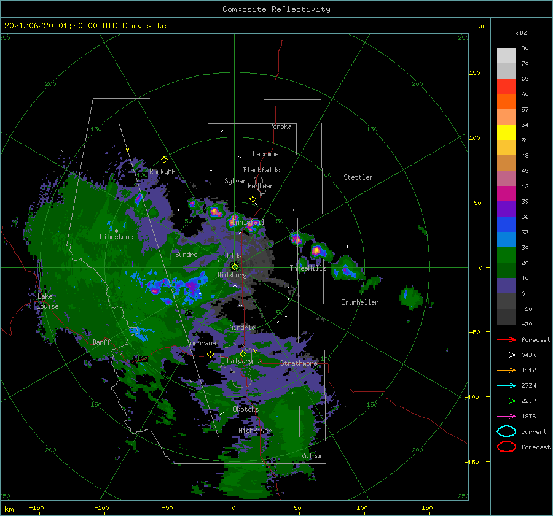Click the RedDeer city label
Image resolution: width=553 pixels, height=516 pixels.
261,186
